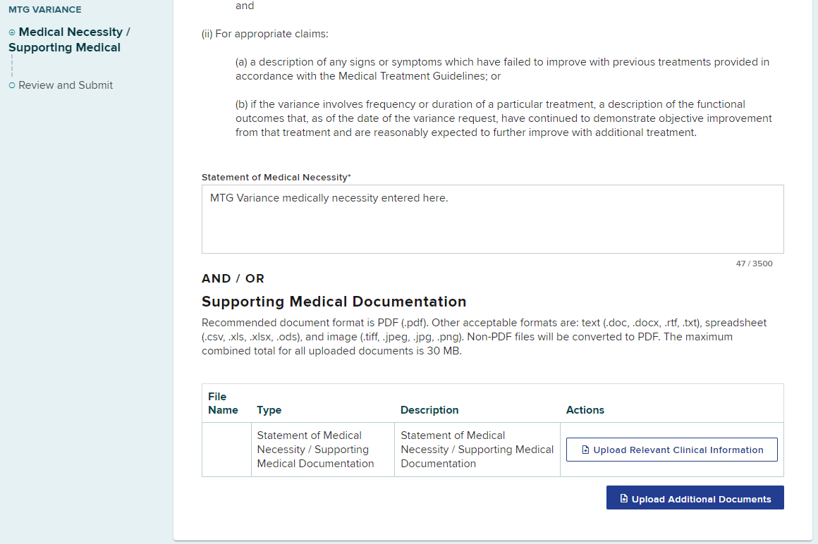
Task: Click the step circle beside Medical Necessity
Action: click(x=12, y=32)
